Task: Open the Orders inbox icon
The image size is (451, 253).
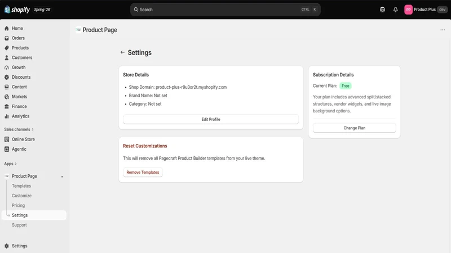Action: click(x=7, y=38)
